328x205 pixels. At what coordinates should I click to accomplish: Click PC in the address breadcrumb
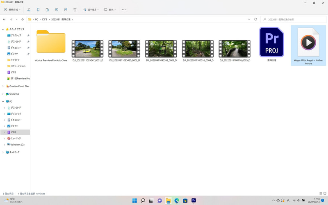coord(36,19)
